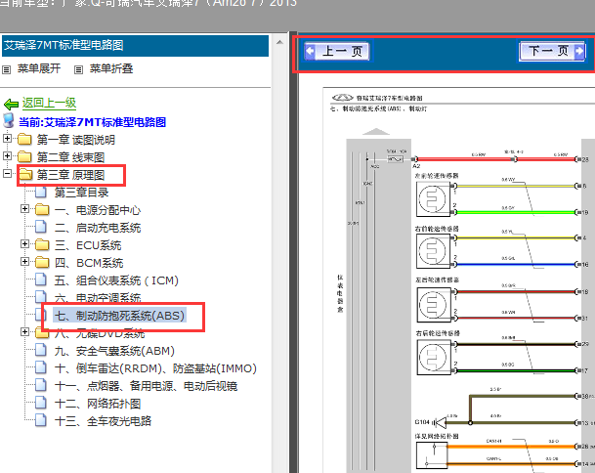Click the green back arrow icon

click(11, 104)
